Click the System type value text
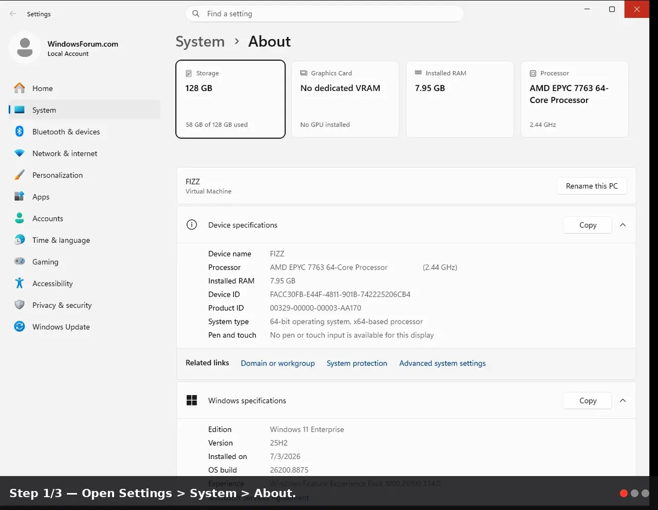 pyautogui.click(x=346, y=322)
